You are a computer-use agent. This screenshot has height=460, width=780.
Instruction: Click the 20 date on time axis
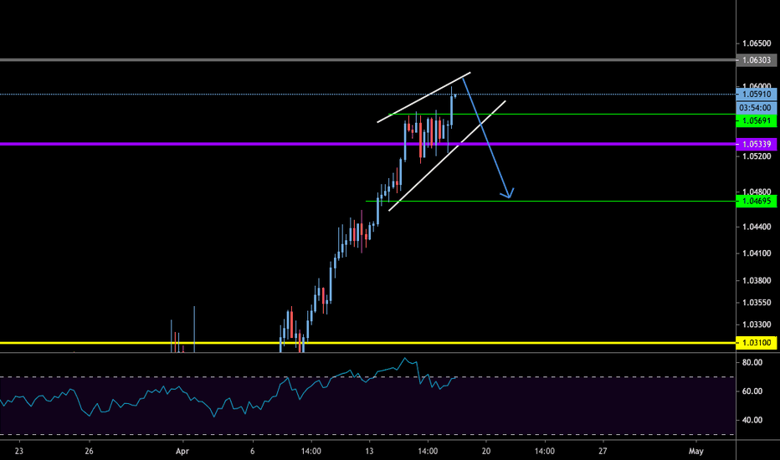point(486,452)
